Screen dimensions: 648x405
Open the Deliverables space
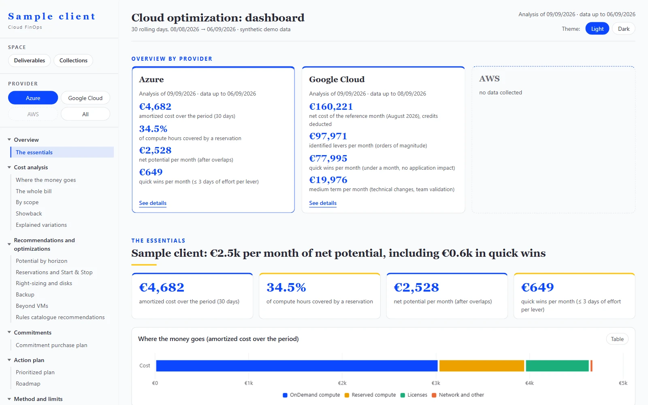30,60
